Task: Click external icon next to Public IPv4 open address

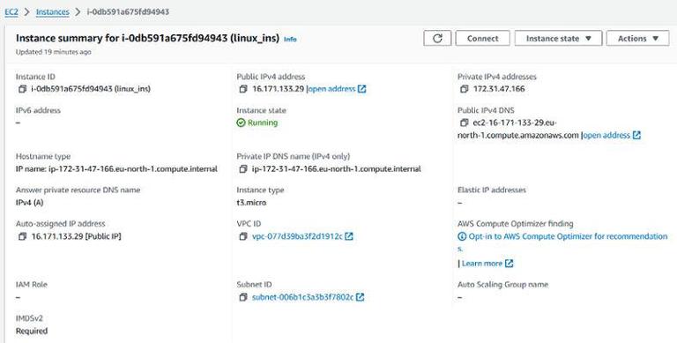Action: (361, 89)
